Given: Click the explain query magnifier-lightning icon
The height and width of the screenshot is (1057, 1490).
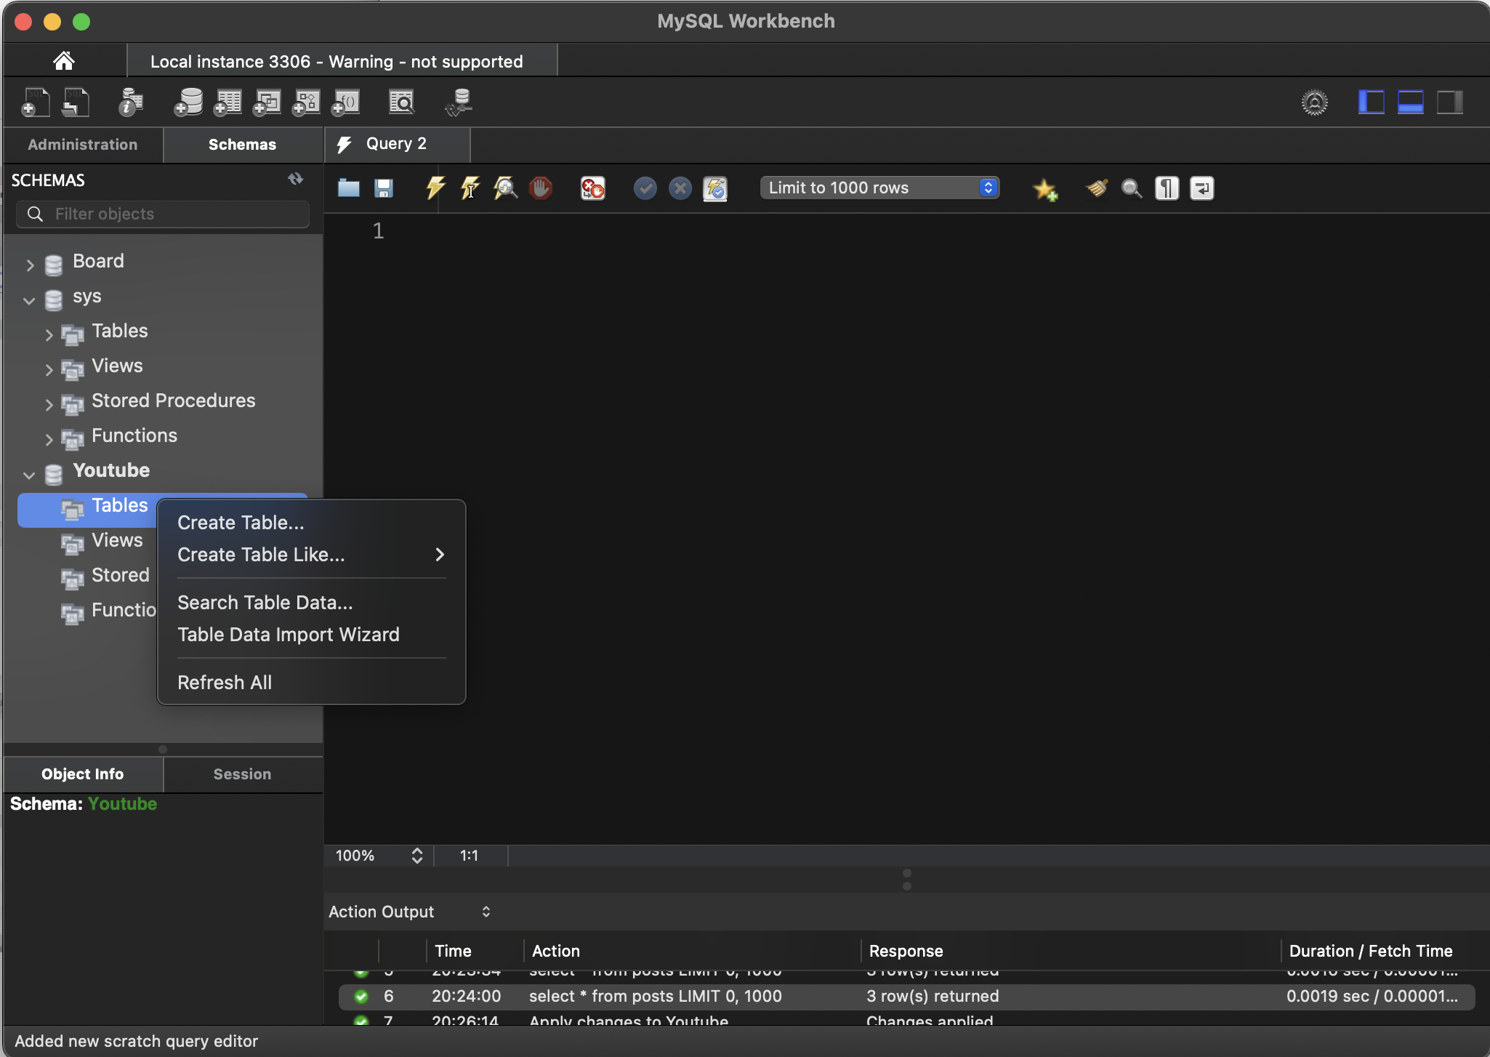Looking at the screenshot, I should 505,188.
